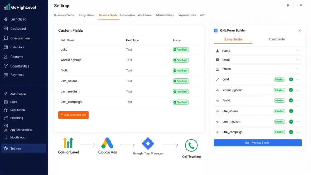The width and height of the screenshot is (311, 175).
Task: Open more options for utm_campaign form field
Action: coord(298,132)
